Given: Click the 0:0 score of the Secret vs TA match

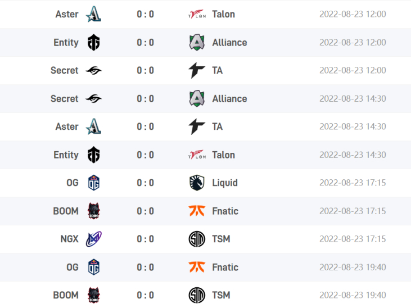Looking at the screenshot, I should point(145,70).
